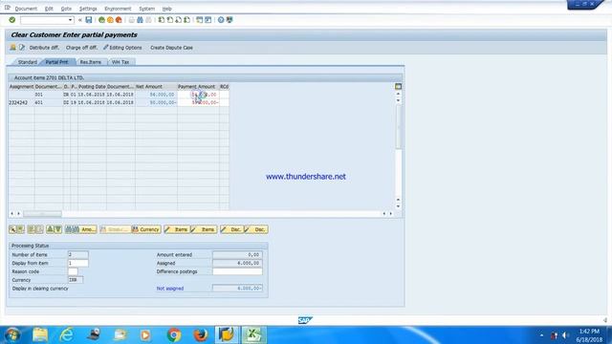Open Editing Options

pyautogui.click(x=122, y=48)
